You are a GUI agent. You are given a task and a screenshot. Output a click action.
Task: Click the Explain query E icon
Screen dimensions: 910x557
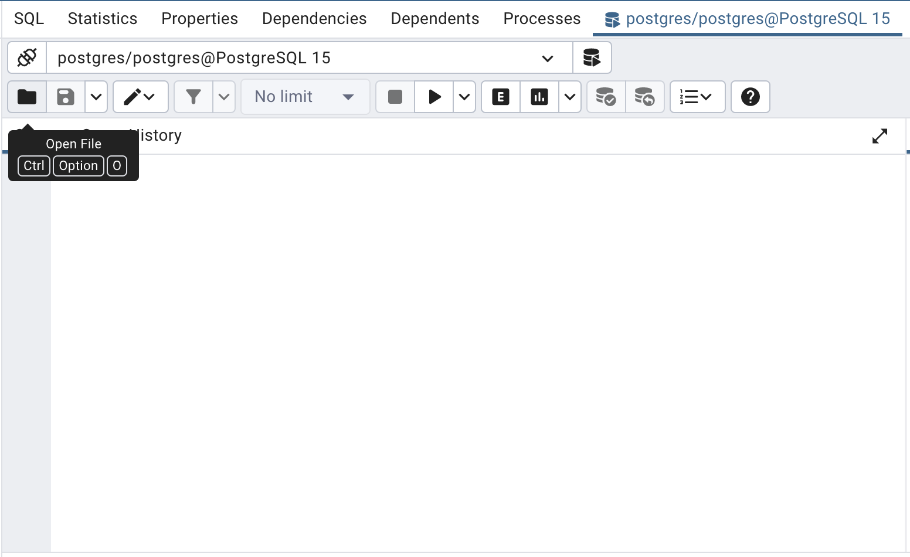click(x=501, y=97)
